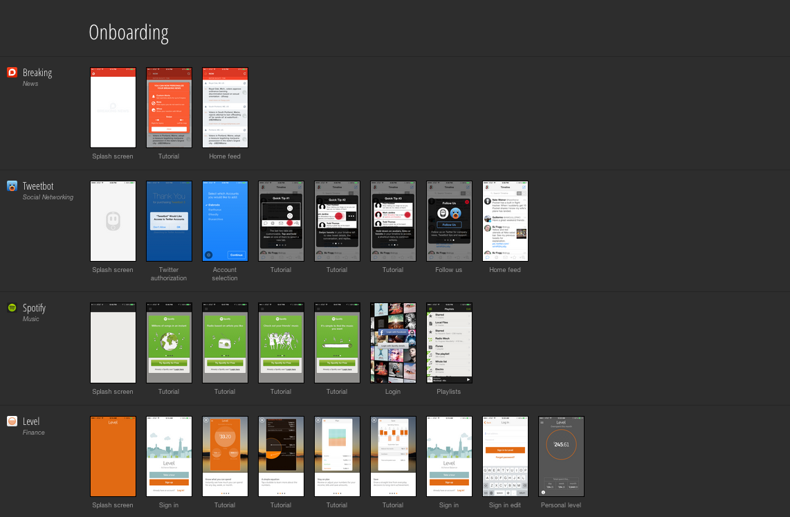Screen dimensions: 790x517
Task: Open the Tweetbot app name link
Action: click(38, 186)
